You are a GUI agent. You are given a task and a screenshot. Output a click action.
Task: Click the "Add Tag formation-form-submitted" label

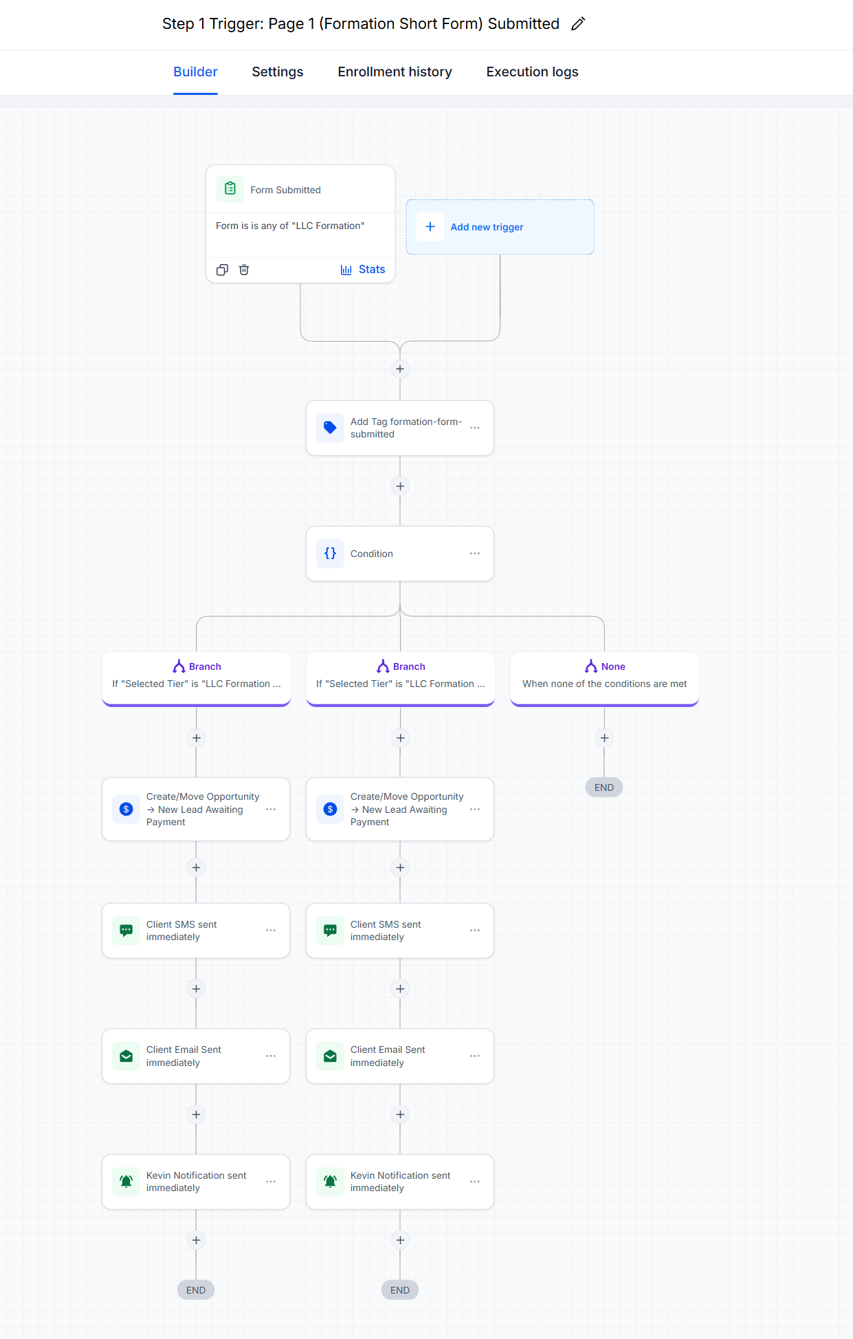(406, 428)
